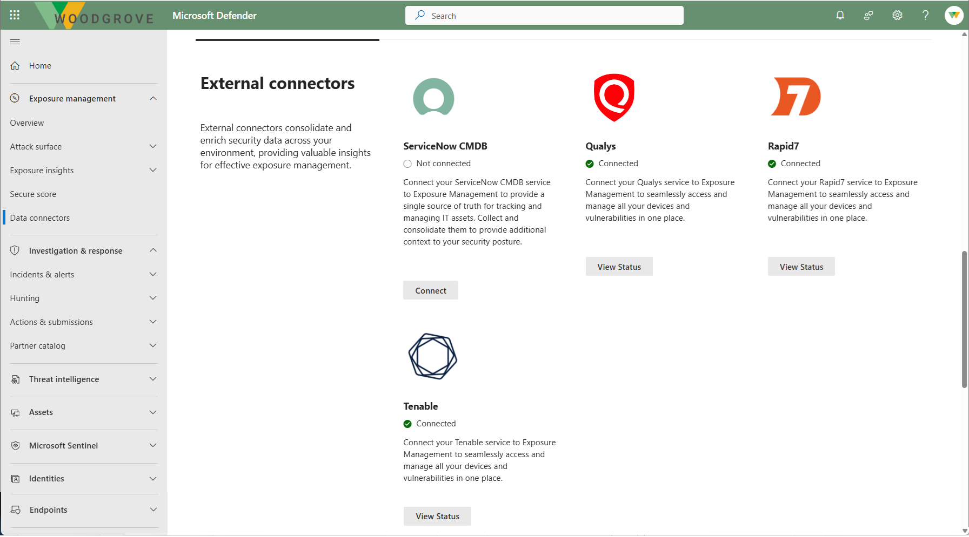The height and width of the screenshot is (537, 969).
Task: Click the Qualys Connected green checkmark
Action: [590, 164]
